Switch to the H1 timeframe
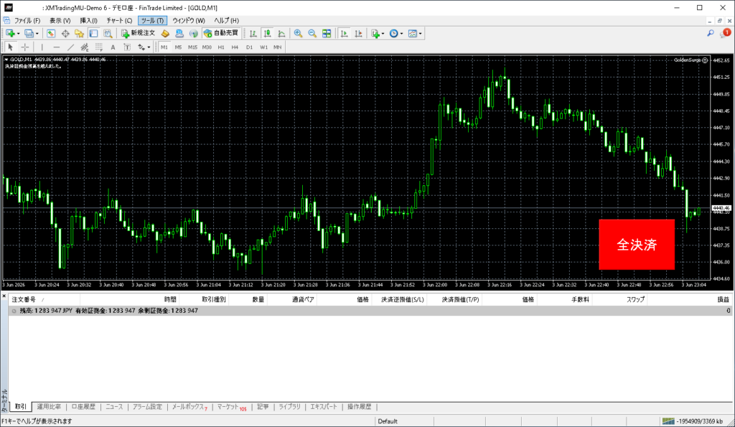Viewport: 735px width, 427px height. tap(221, 47)
